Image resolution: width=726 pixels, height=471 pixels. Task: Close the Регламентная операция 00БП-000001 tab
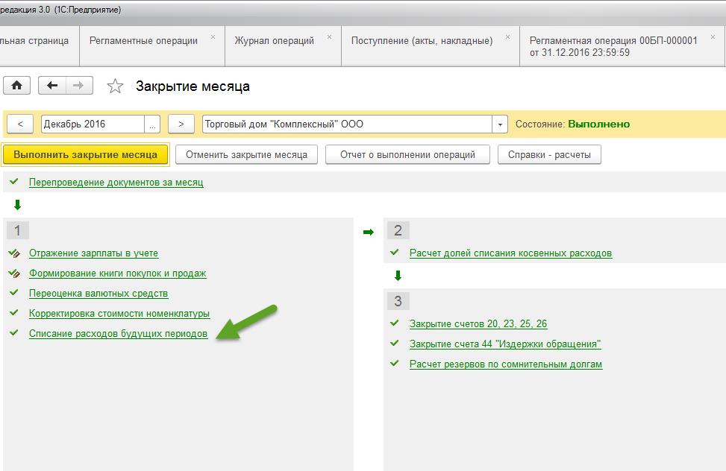tap(713, 37)
